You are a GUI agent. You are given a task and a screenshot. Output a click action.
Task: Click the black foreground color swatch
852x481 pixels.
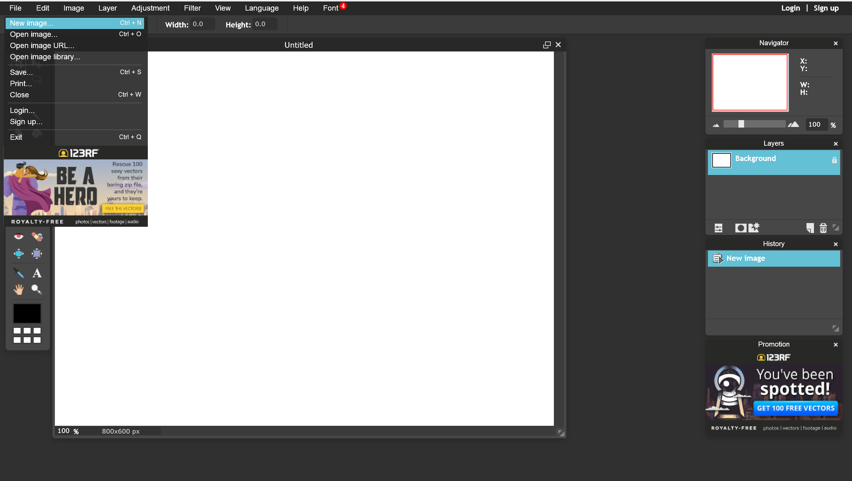tap(27, 313)
